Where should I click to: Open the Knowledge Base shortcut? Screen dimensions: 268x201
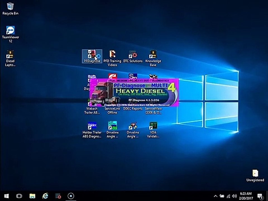point(153,58)
